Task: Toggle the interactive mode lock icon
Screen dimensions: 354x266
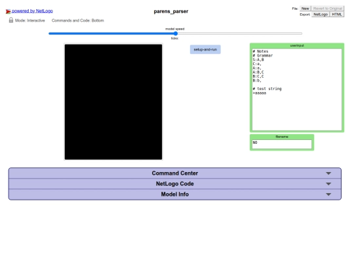Action: click(x=11, y=20)
